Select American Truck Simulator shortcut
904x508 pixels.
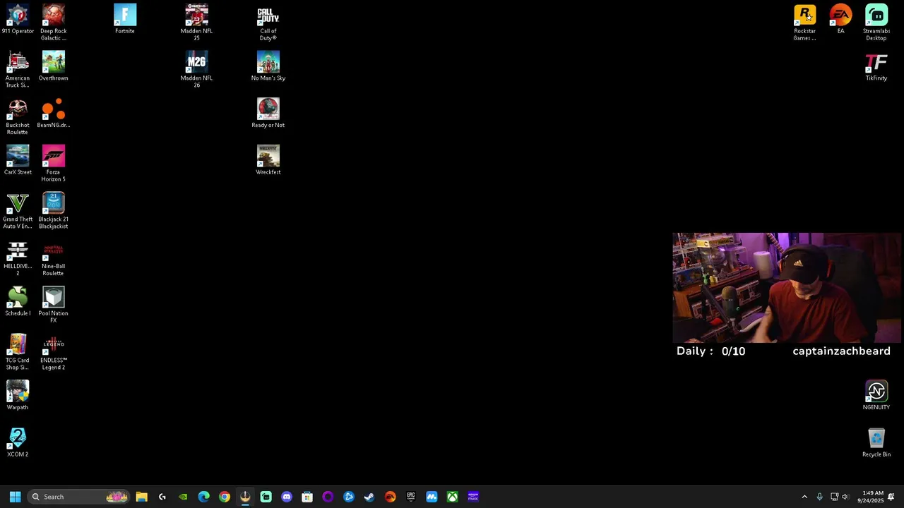click(x=18, y=69)
